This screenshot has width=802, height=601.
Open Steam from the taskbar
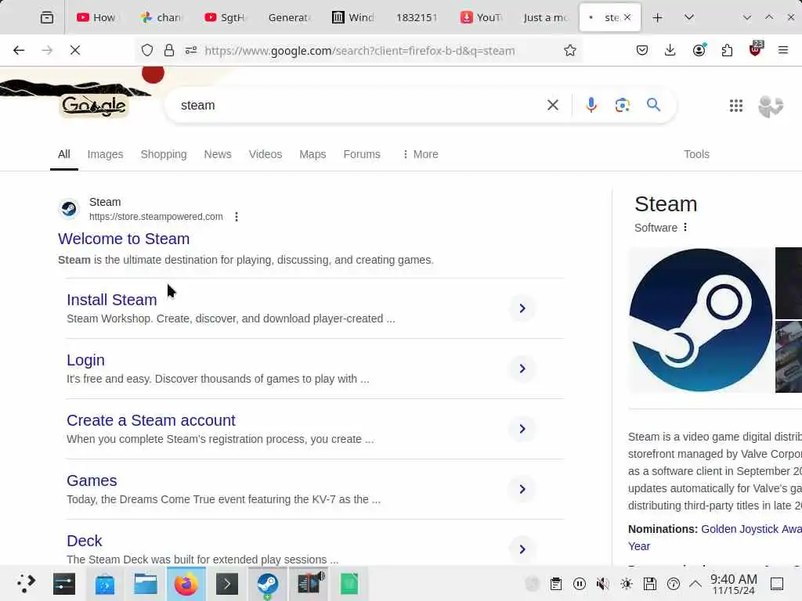click(268, 584)
